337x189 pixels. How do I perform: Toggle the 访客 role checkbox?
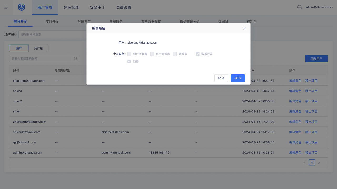click(129, 61)
